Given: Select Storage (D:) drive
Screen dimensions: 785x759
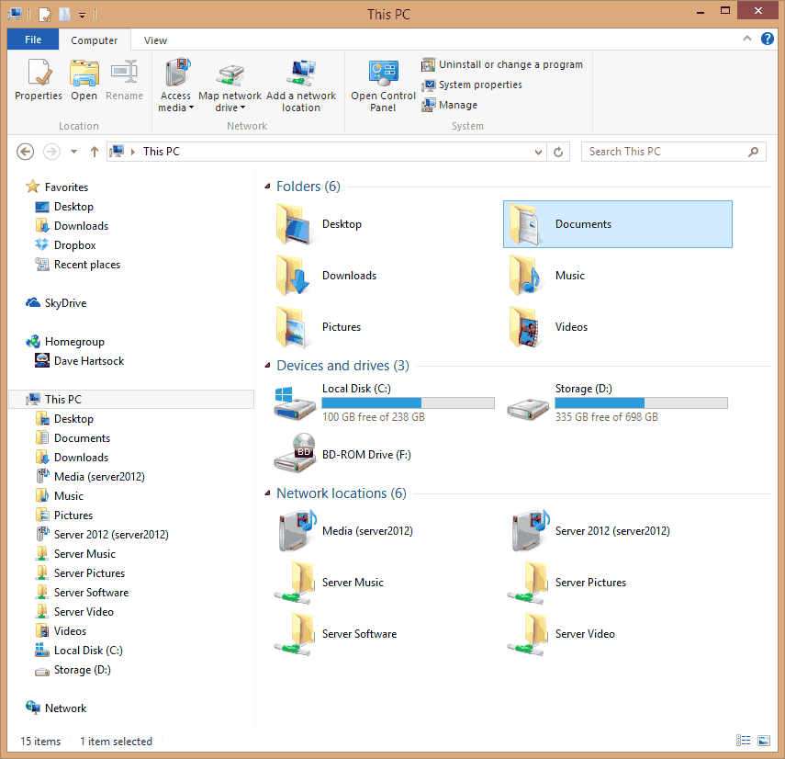Looking at the screenshot, I should click(x=618, y=402).
